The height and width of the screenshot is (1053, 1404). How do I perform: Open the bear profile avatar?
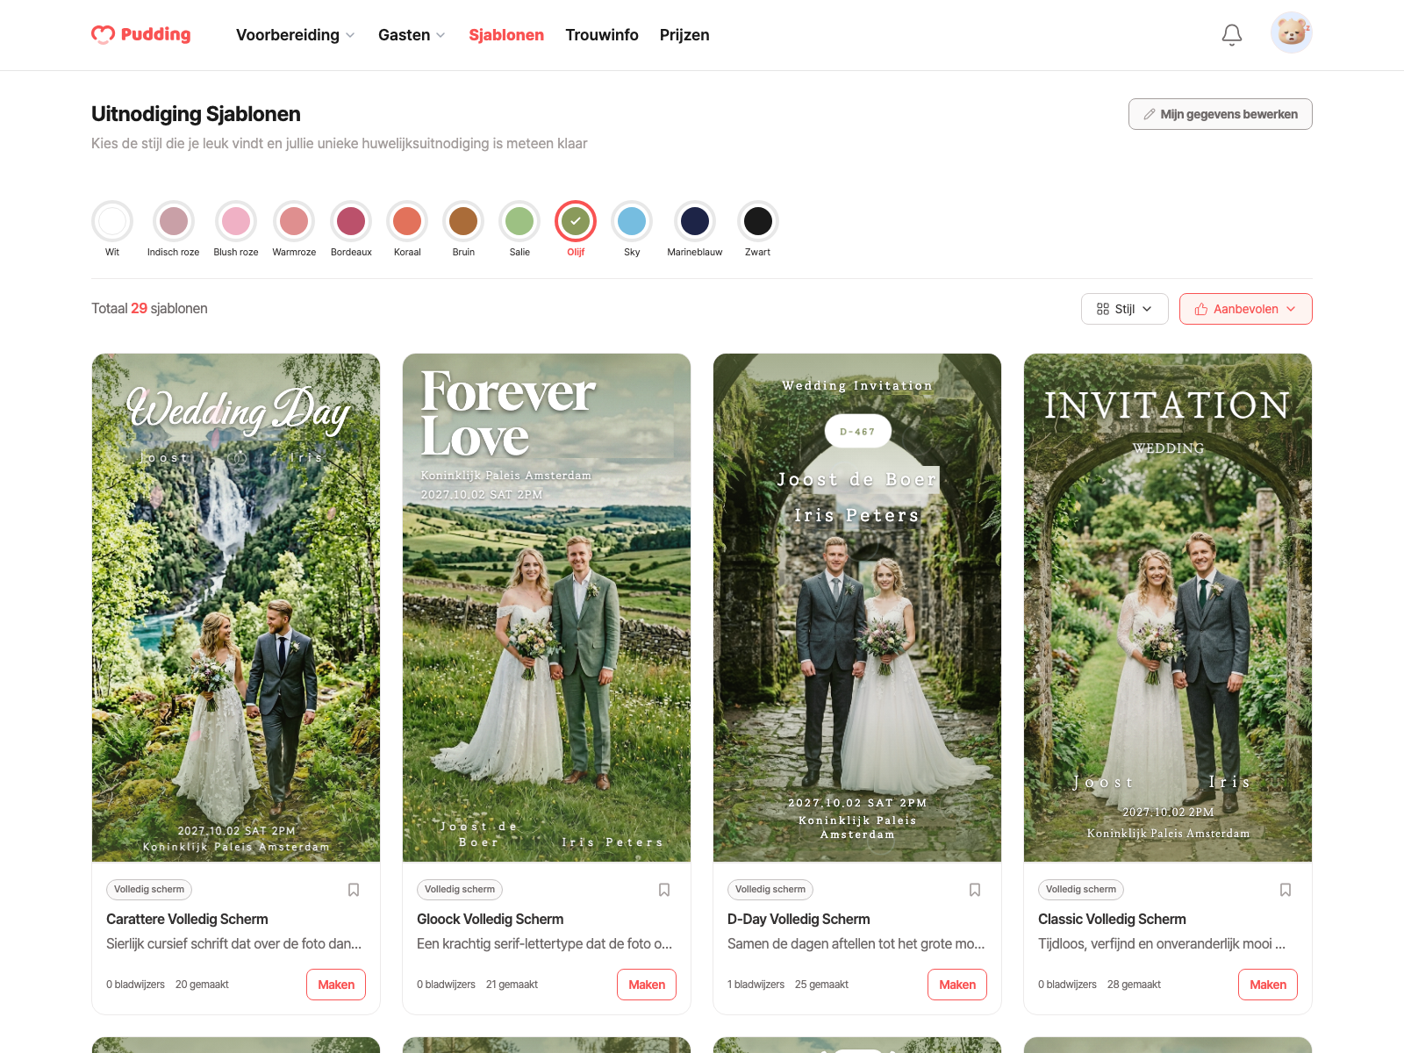[x=1291, y=33]
